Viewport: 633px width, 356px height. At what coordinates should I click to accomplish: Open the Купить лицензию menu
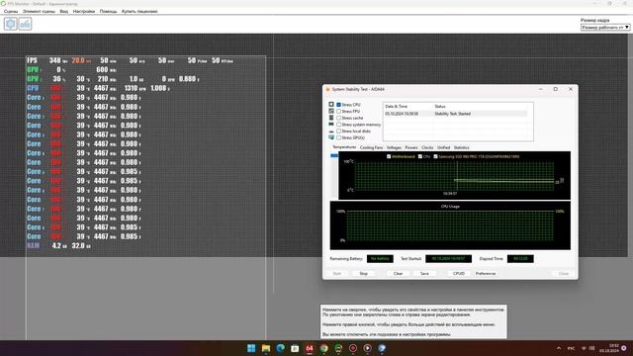point(139,11)
